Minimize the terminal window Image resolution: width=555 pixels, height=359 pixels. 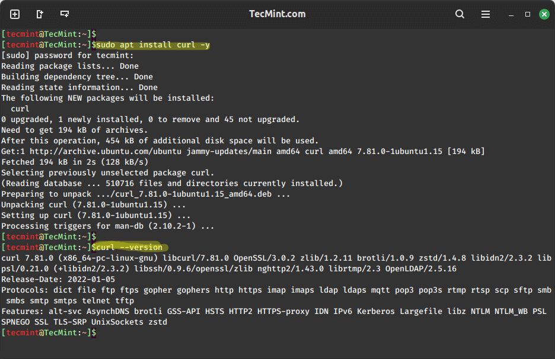(510, 14)
